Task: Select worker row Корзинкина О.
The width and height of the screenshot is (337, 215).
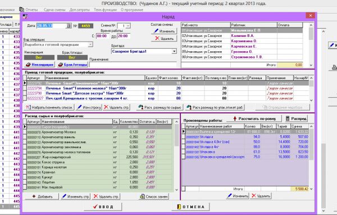Action: point(242,41)
